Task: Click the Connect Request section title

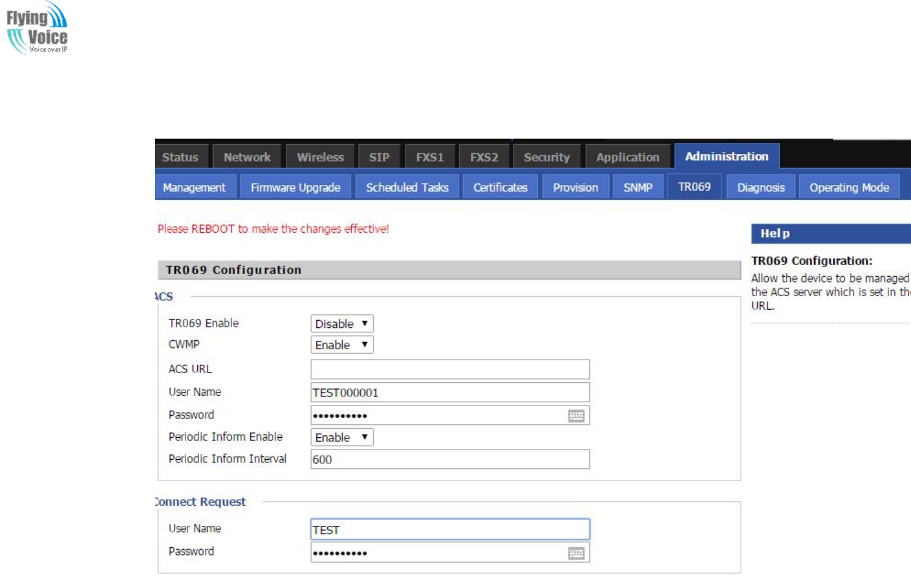Action: (200, 501)
